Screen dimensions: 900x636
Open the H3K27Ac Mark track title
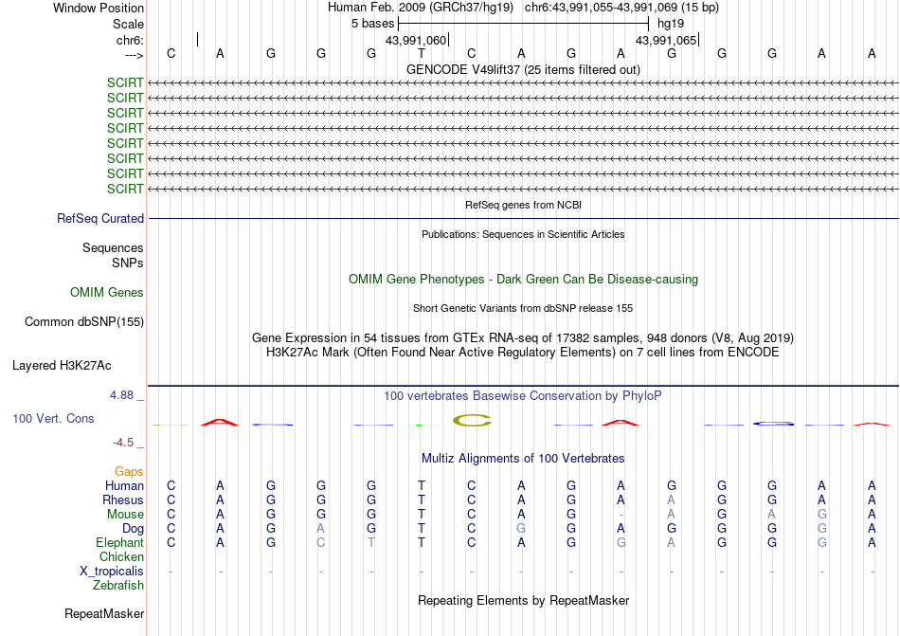click(x=523, y=352)
